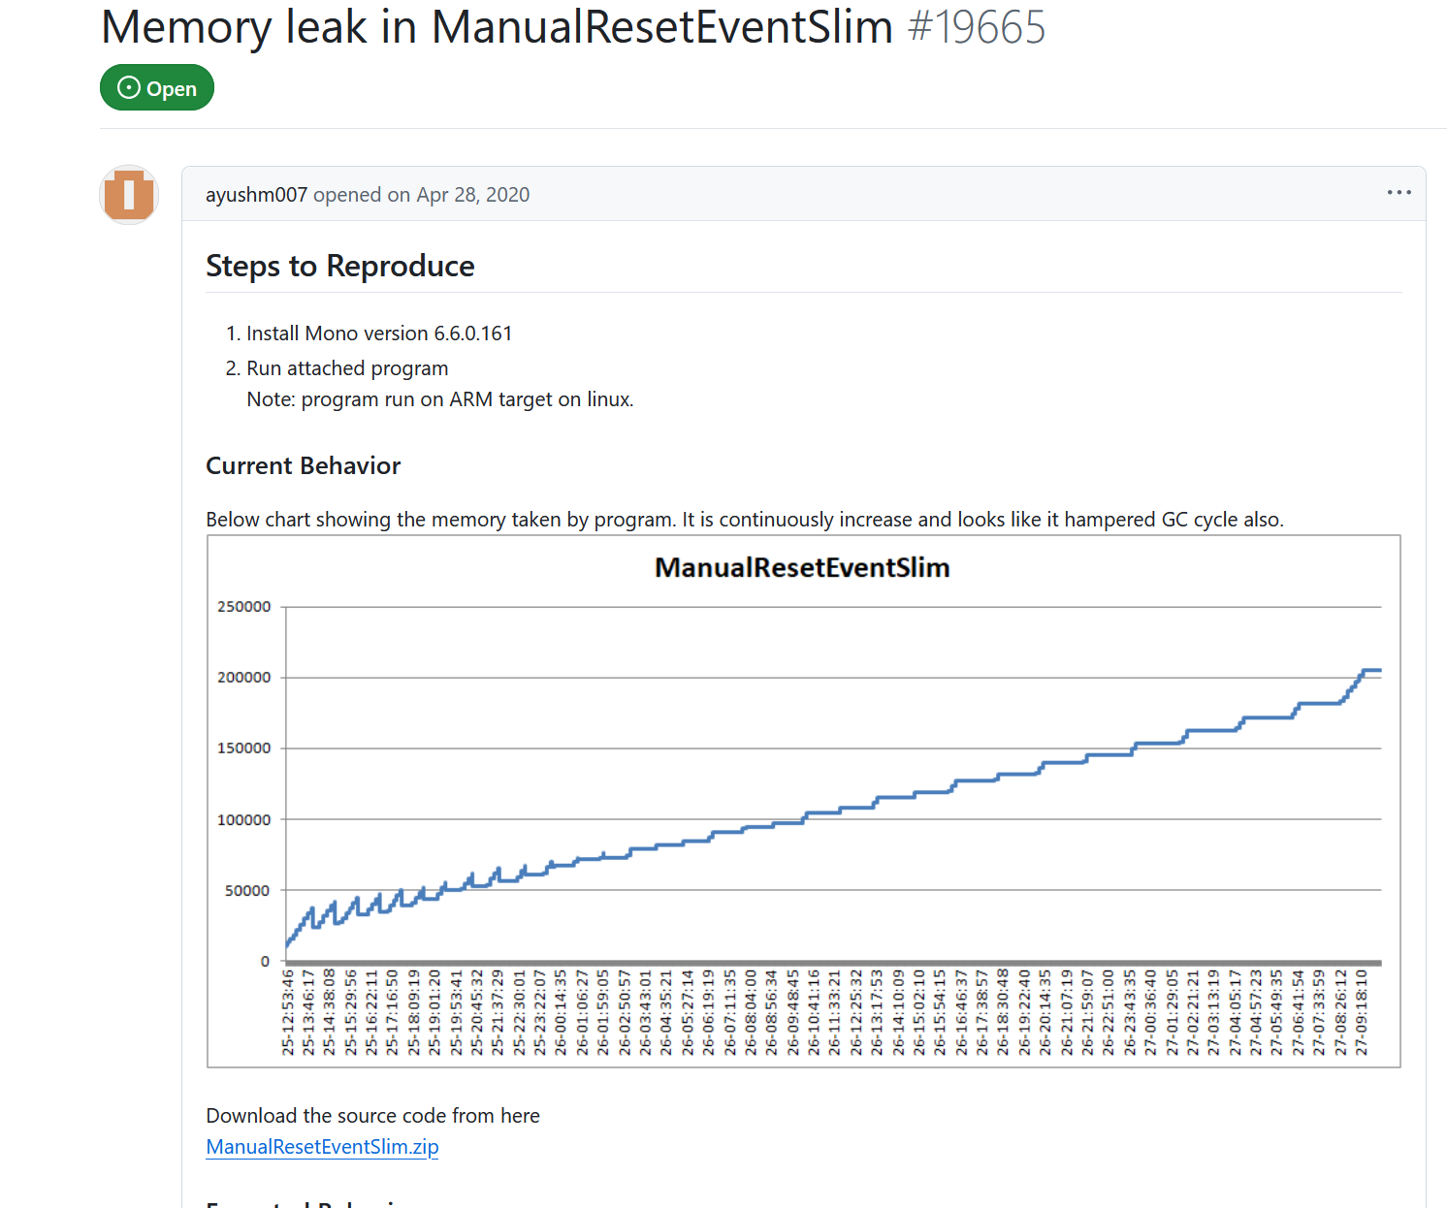Screen dimensions: 1447x1208
Task: Click ayushm007's orange avatar image
Action: click(129, 195)
